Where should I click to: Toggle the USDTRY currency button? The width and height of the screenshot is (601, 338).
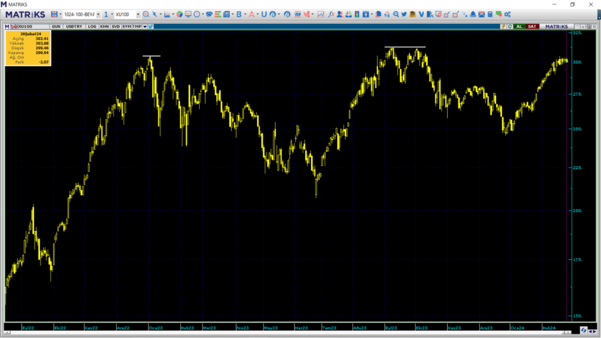point(74,26)
